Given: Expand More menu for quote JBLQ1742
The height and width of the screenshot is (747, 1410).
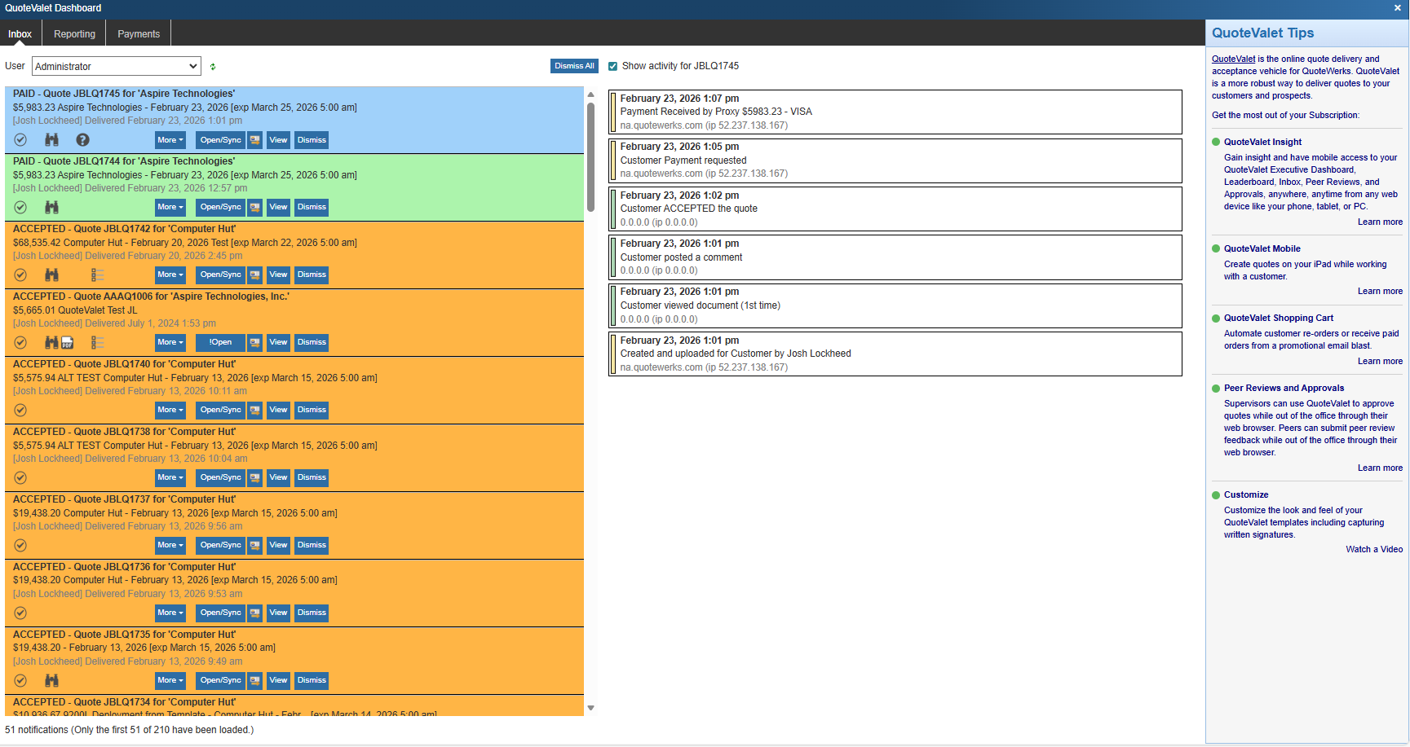Looking at the screenshot, I should (x=170, y=275).
